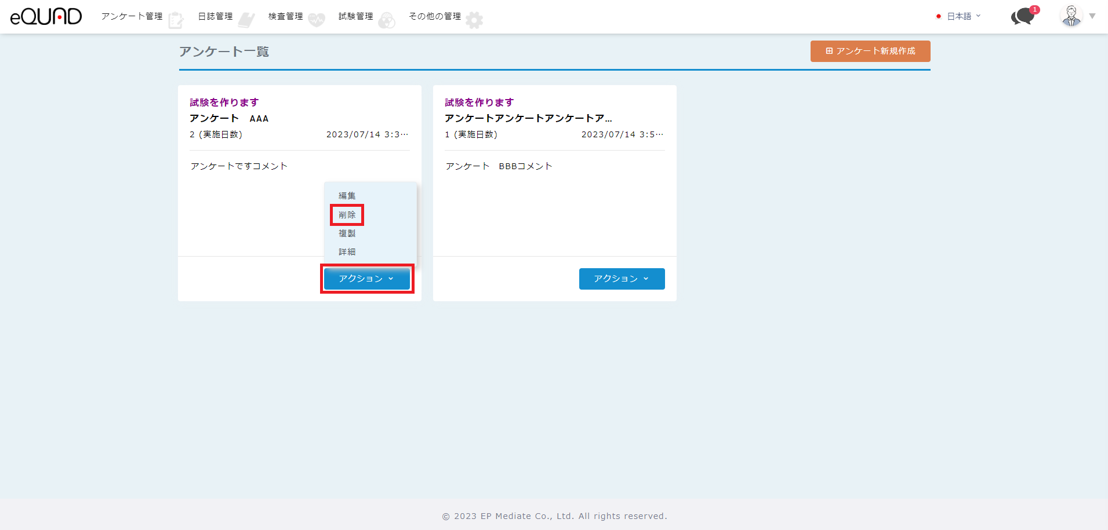The image size is (1108, 530).
Task: Click the eQUAD logo
Action: pyautogui.click(x=46, y=17)
